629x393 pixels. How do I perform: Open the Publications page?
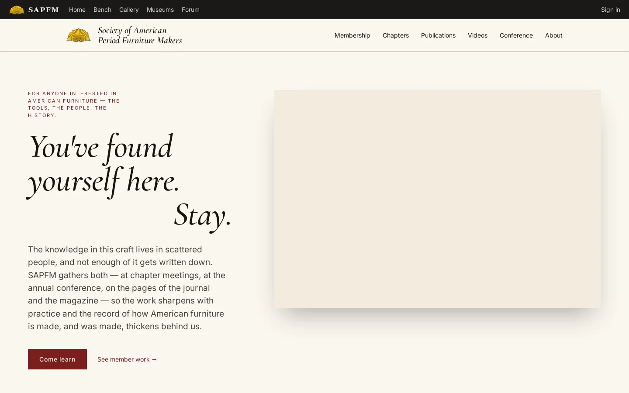pos(438,35)
